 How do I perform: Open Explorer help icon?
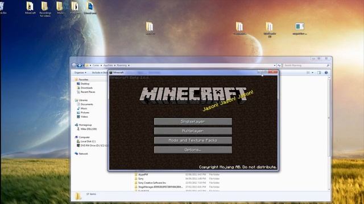point(326,73)
